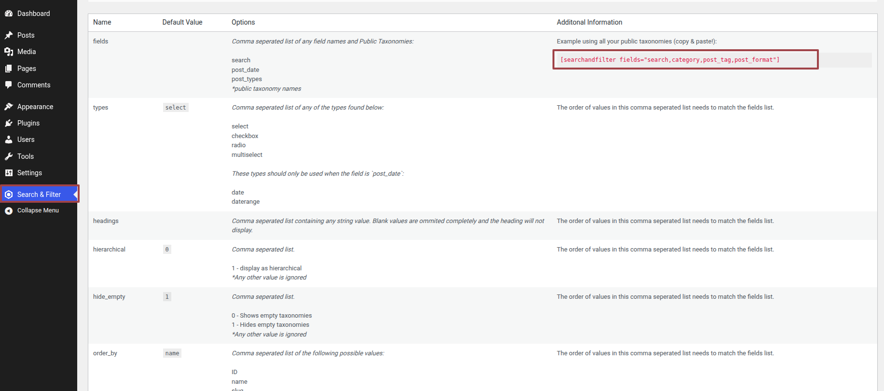Open the Settings menu label
The height and width of the screenshot is (391, 884).
[29, 173]
